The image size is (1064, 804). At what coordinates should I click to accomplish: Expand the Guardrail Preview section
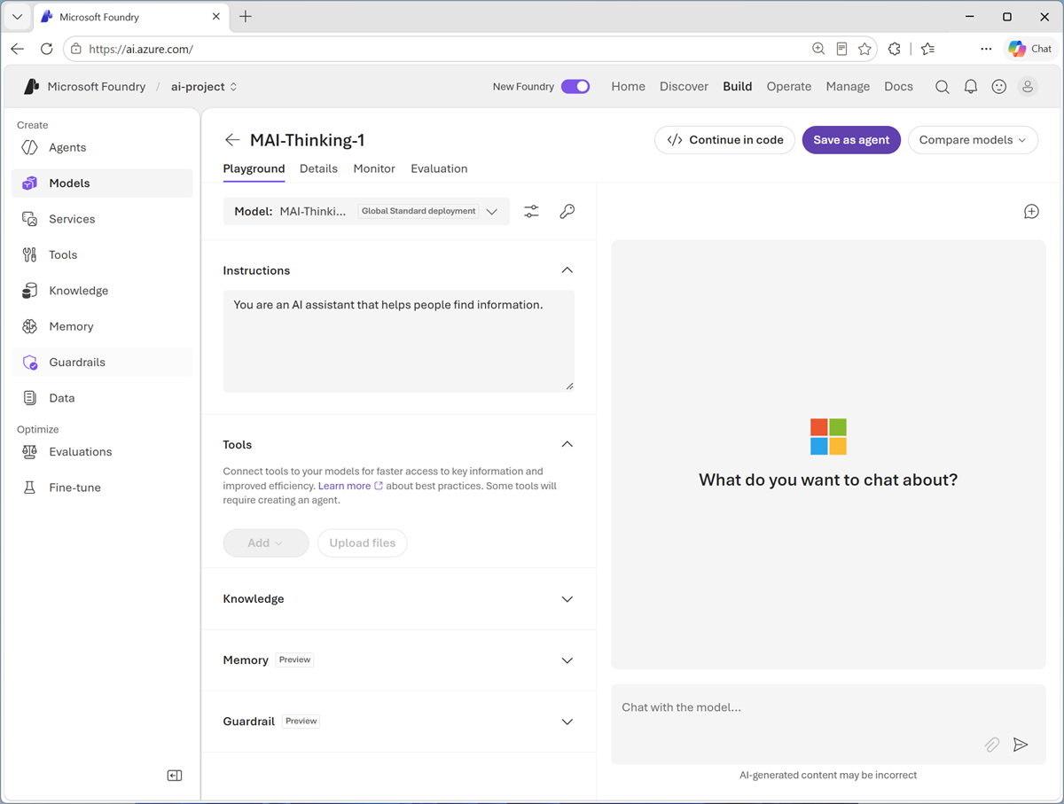coord(567,722)
